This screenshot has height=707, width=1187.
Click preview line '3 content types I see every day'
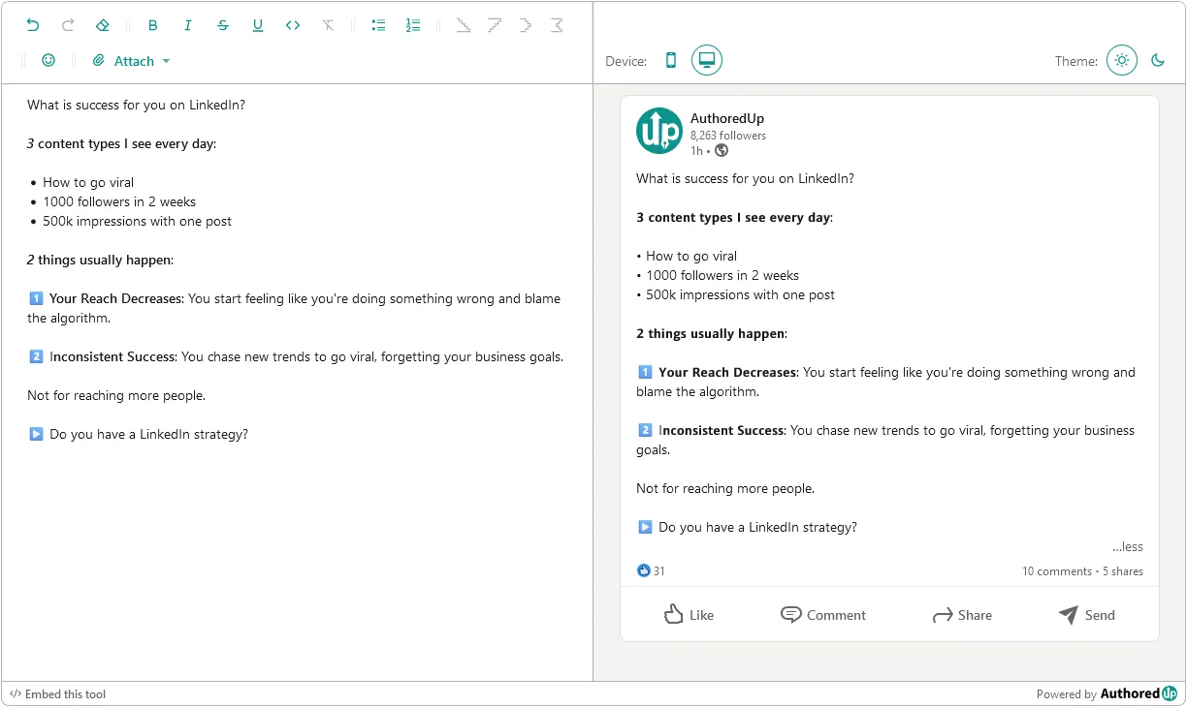733,217
